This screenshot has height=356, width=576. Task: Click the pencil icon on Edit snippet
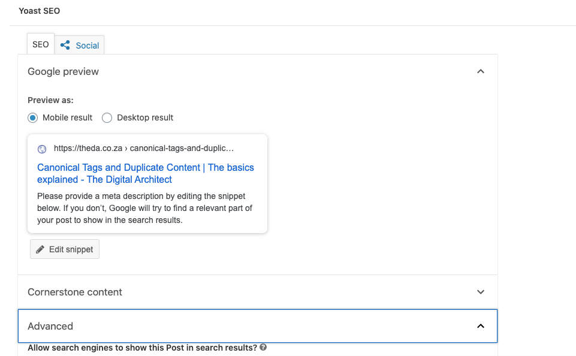(x=40, y=249)
